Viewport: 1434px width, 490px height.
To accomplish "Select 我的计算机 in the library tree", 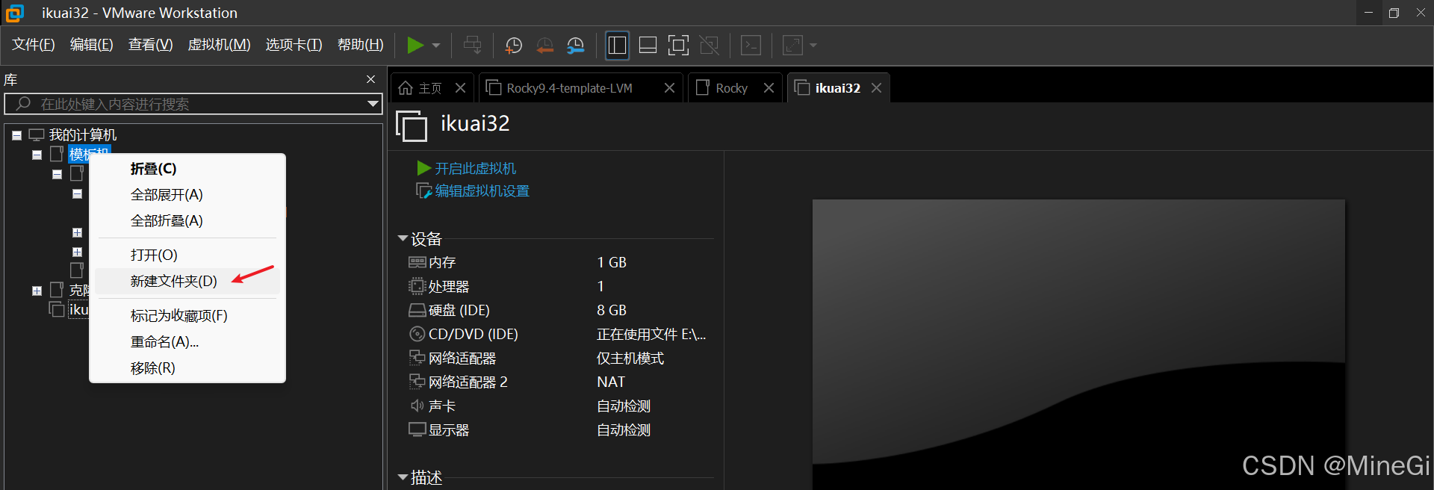I will tap(83, 135).
